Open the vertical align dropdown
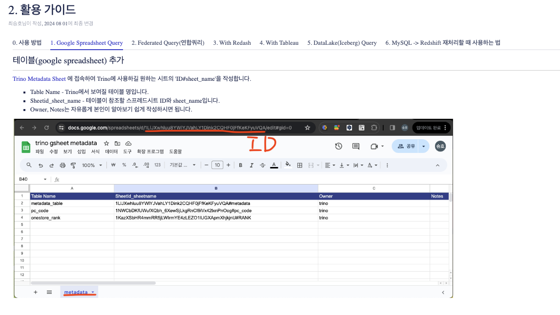The width and height of the screenshot is (560, 315). [x=344, y=166]
